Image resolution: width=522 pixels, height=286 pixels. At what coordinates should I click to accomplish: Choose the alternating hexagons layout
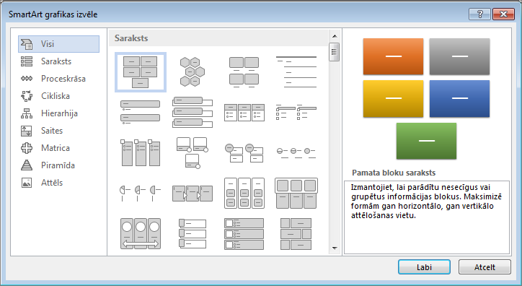tap(192, 72)
